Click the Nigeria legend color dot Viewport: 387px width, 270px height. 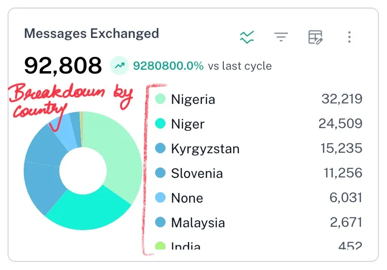160,99
